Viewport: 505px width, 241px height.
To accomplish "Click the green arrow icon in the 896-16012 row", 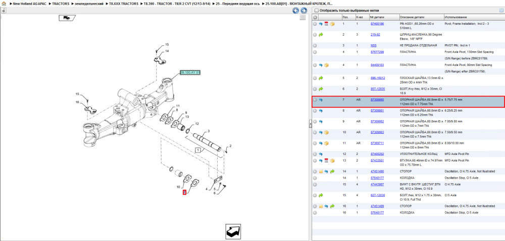I will pos(321,78).
